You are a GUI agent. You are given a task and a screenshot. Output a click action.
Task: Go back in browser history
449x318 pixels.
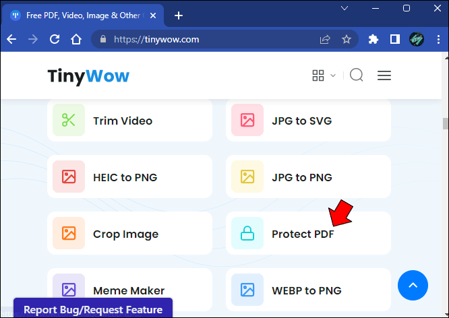(x=11, y=39)
